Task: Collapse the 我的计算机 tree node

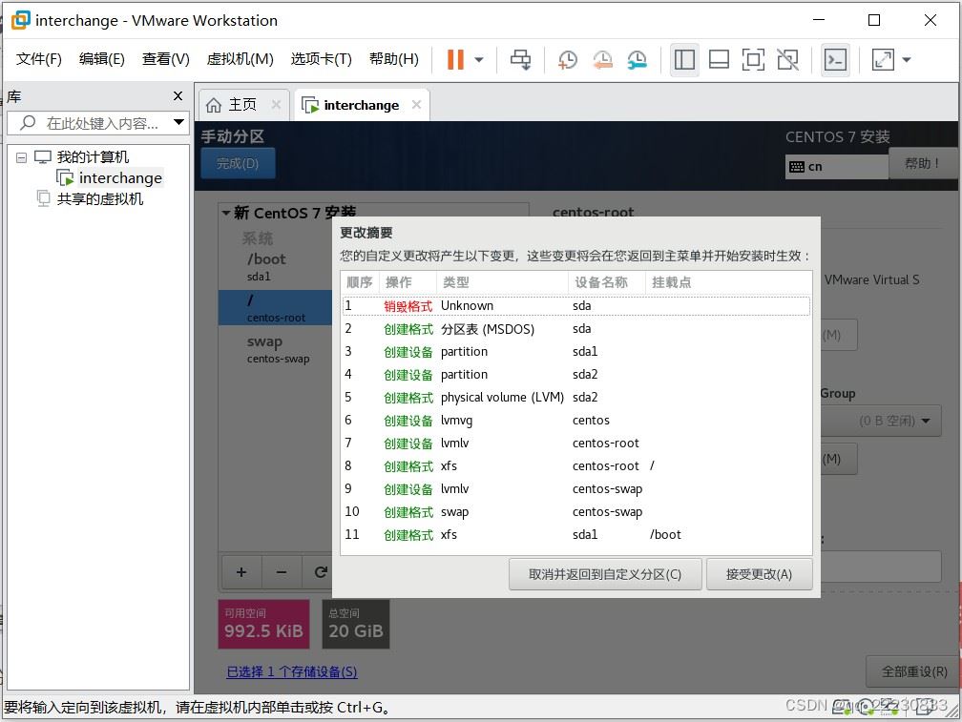Action: (x=21, y=157)
